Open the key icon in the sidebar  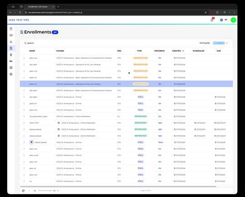[x=11, y=61]
